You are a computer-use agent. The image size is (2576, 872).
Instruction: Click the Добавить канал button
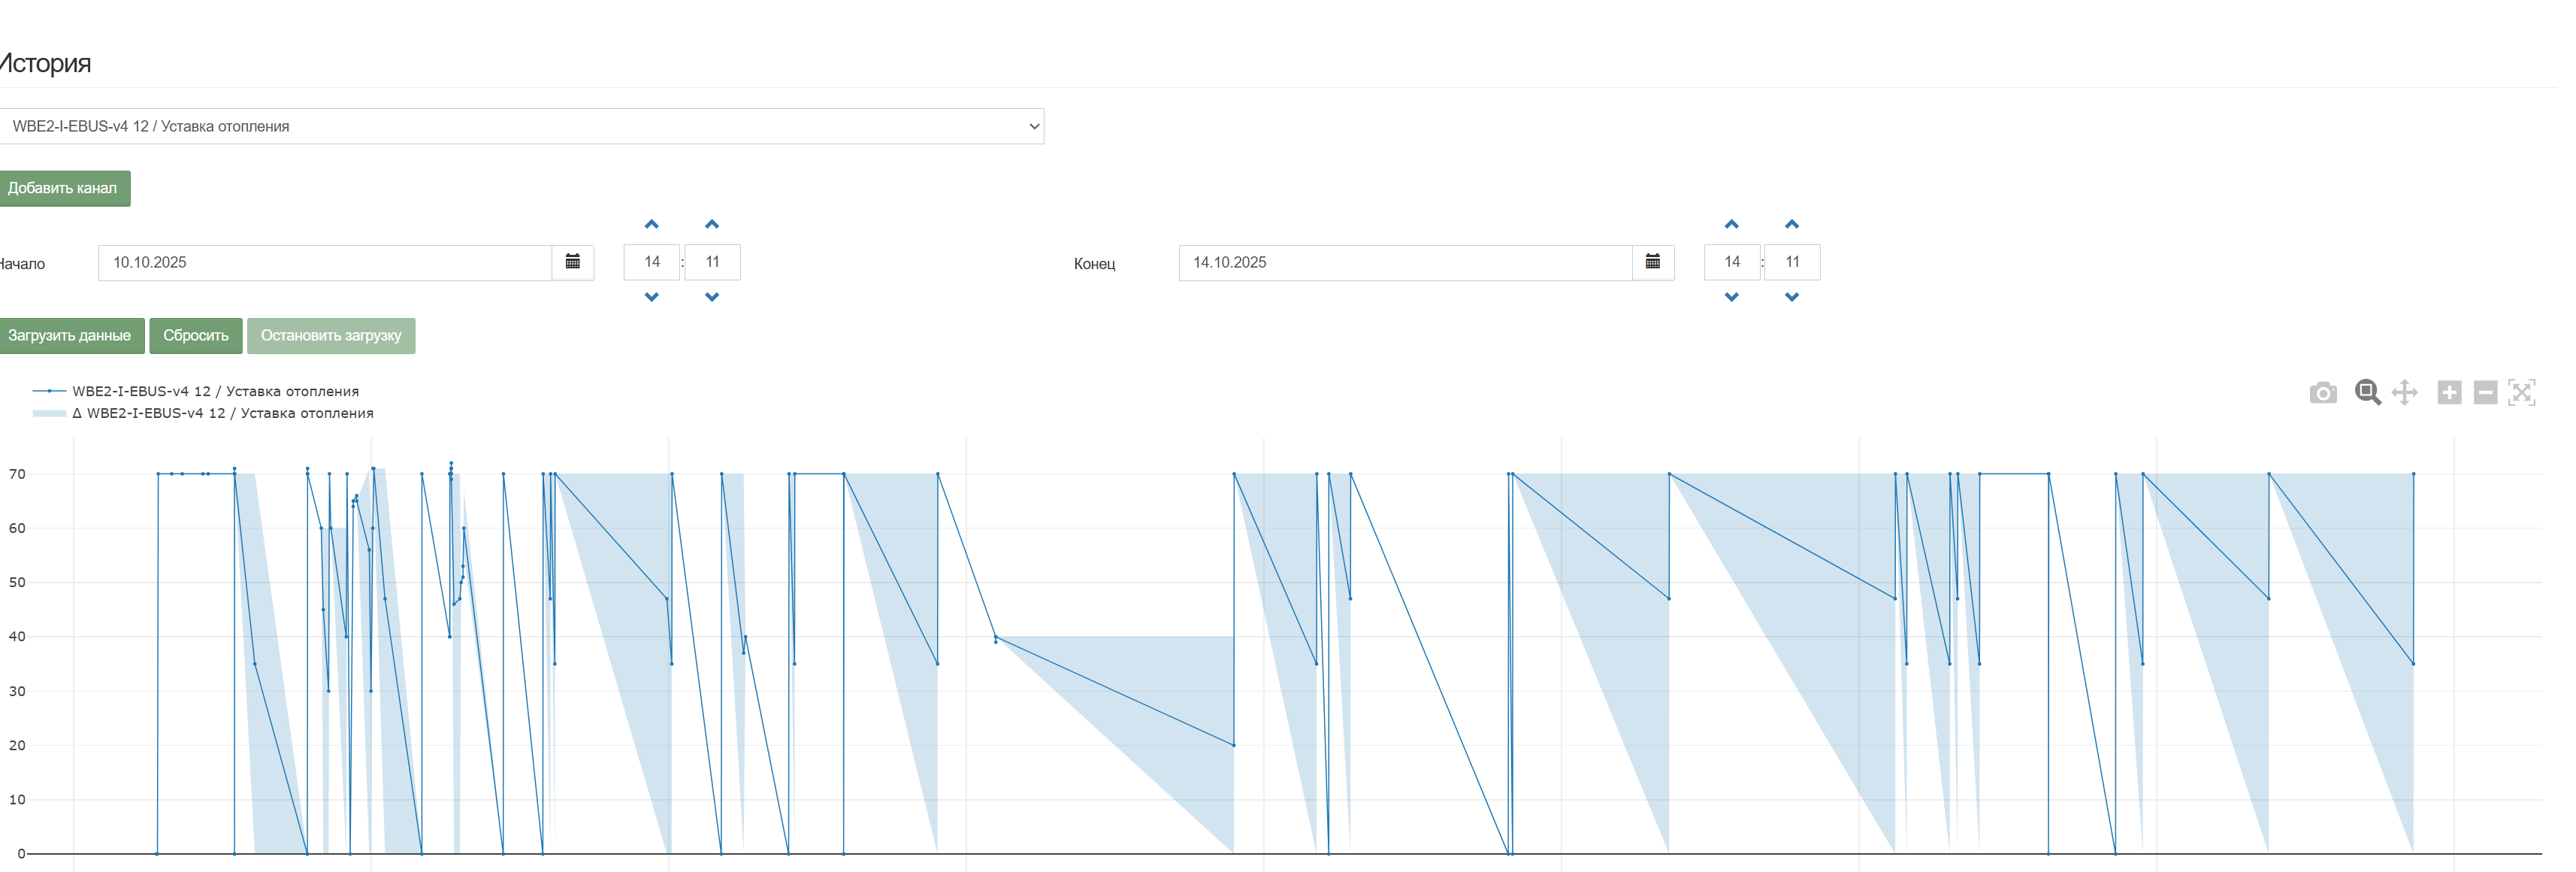(x=63, y=188)
